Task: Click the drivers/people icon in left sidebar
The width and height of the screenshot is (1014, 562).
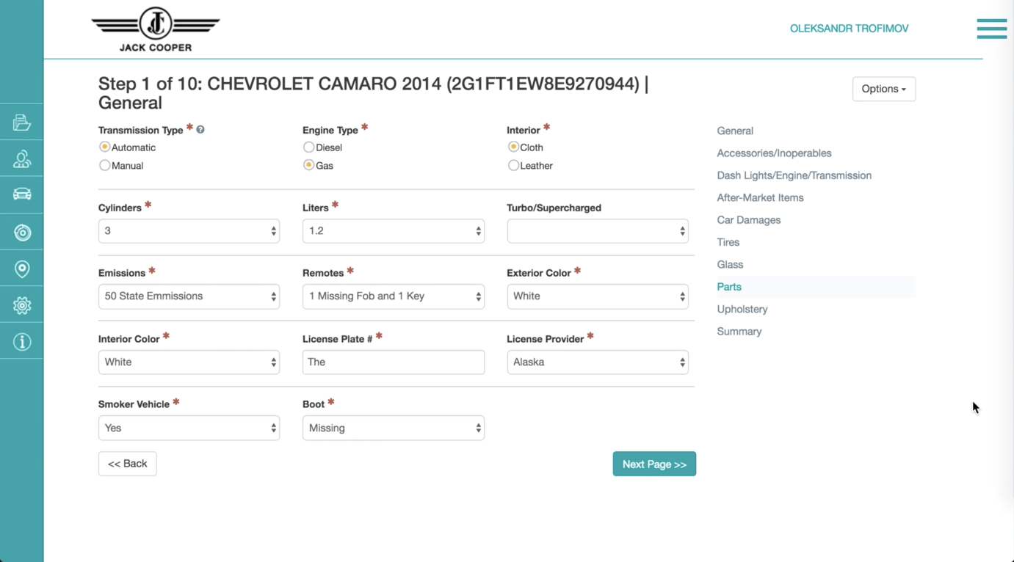Action: [21, 158]
